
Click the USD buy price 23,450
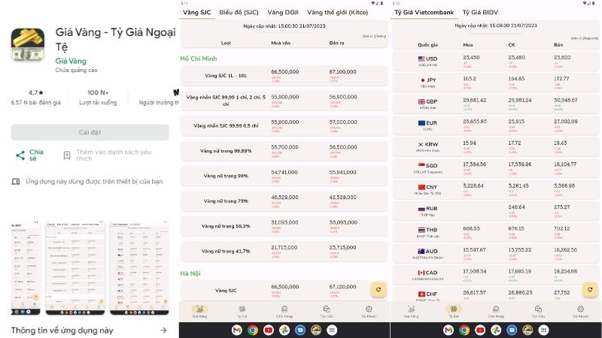(471, 58)
